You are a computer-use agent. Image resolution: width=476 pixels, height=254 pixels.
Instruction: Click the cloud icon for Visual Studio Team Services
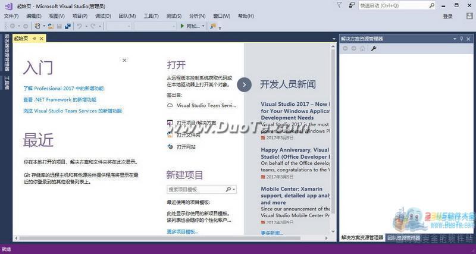point(170,105)
